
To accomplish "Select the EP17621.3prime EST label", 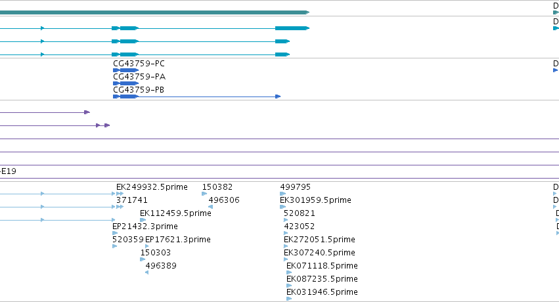I will coord(178,240).
